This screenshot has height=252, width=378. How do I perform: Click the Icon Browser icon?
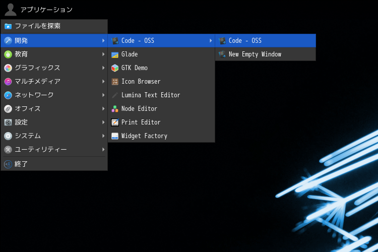point(115,82)
